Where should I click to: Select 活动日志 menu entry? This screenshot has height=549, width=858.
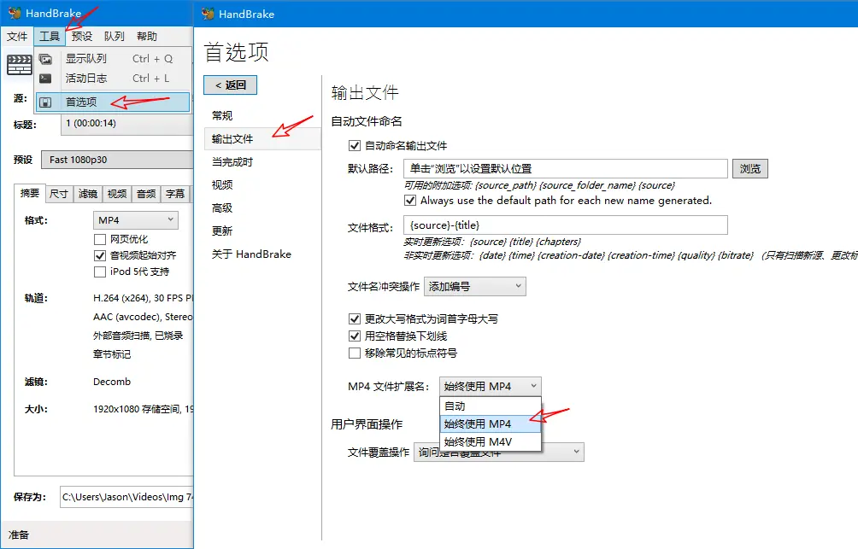(x=114, y=79)
